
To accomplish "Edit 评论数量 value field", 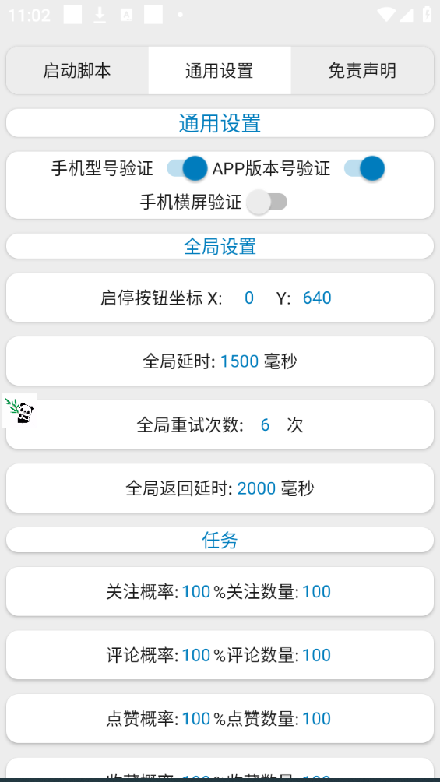I will (316, 655).
